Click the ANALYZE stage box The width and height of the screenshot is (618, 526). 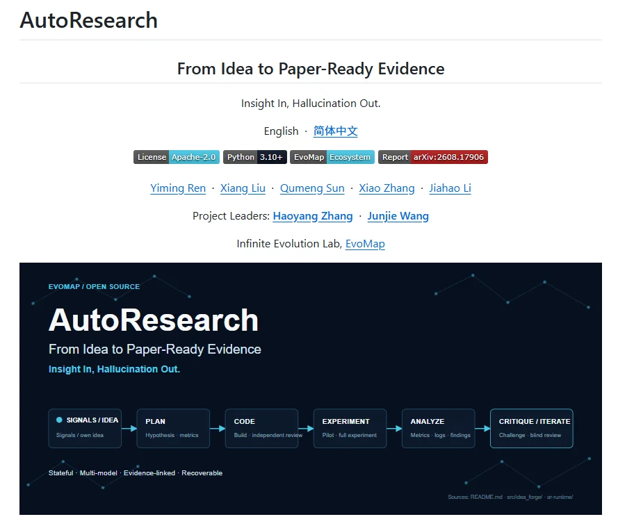[x=438, y=428]
